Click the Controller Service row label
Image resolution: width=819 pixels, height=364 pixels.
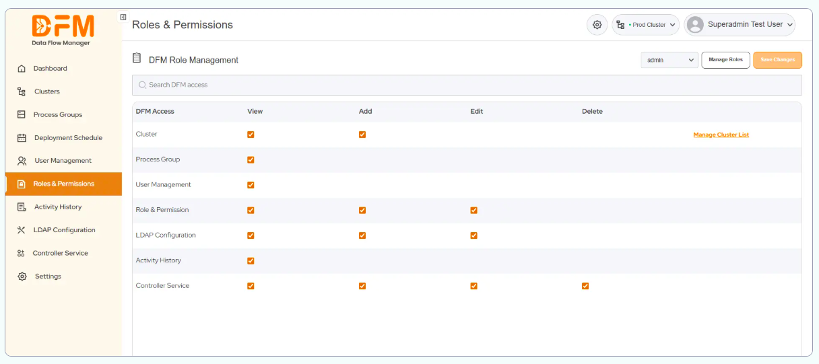click(x=162, y=286)
